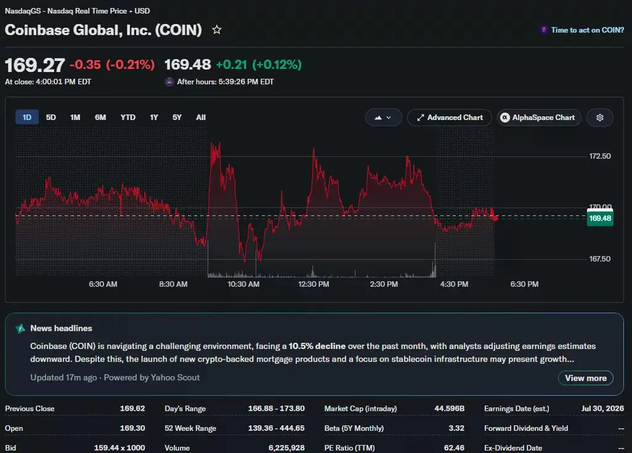The image size is (632, 453).
Task: Switch to the 5D range tab
Action: tap(51, 117)
